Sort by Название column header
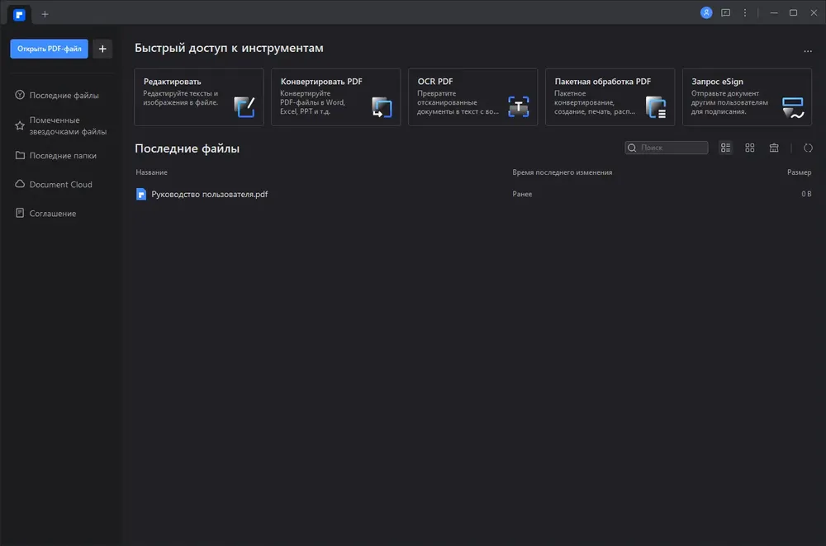Image resolution: width=826 pixels, height=546 pixels. pos(152,172)
